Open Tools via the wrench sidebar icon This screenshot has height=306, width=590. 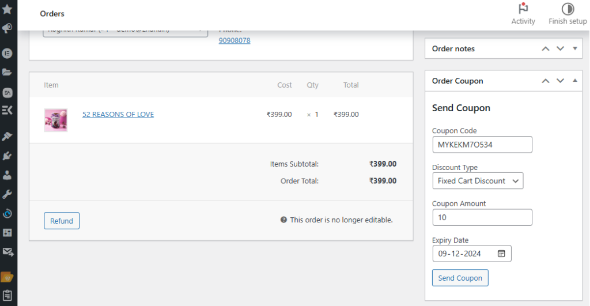point(7,194)
